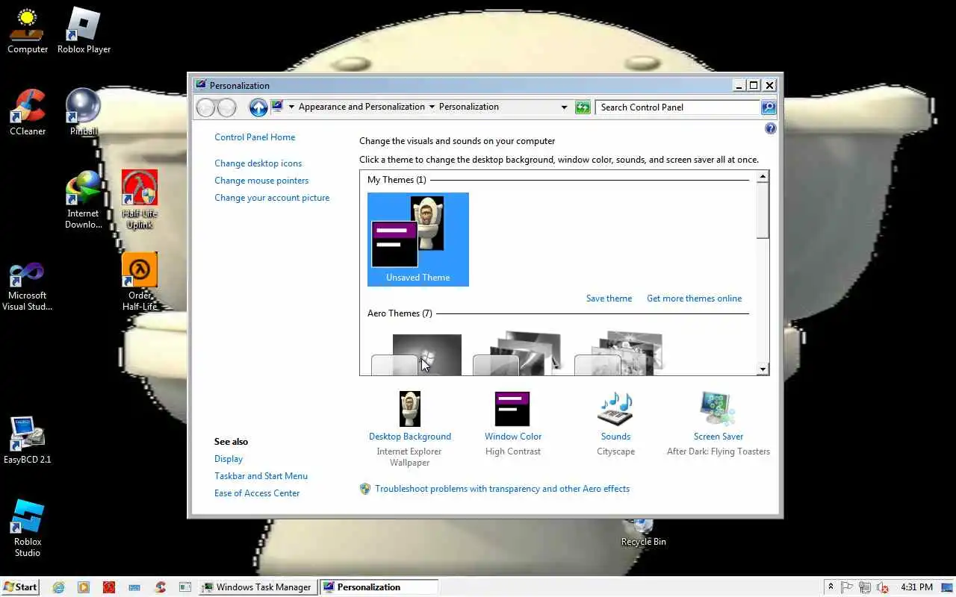The height and width of the screenshot is (597, 956).
Task: Open the Start menu
Action: [20, 587]
